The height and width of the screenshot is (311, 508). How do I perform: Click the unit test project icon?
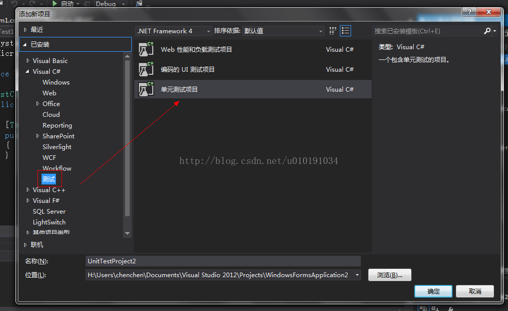click(146, 90)
